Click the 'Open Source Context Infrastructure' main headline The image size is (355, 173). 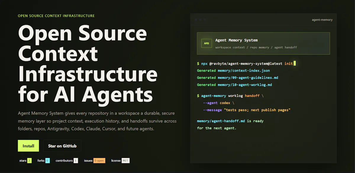click(88, 63)
